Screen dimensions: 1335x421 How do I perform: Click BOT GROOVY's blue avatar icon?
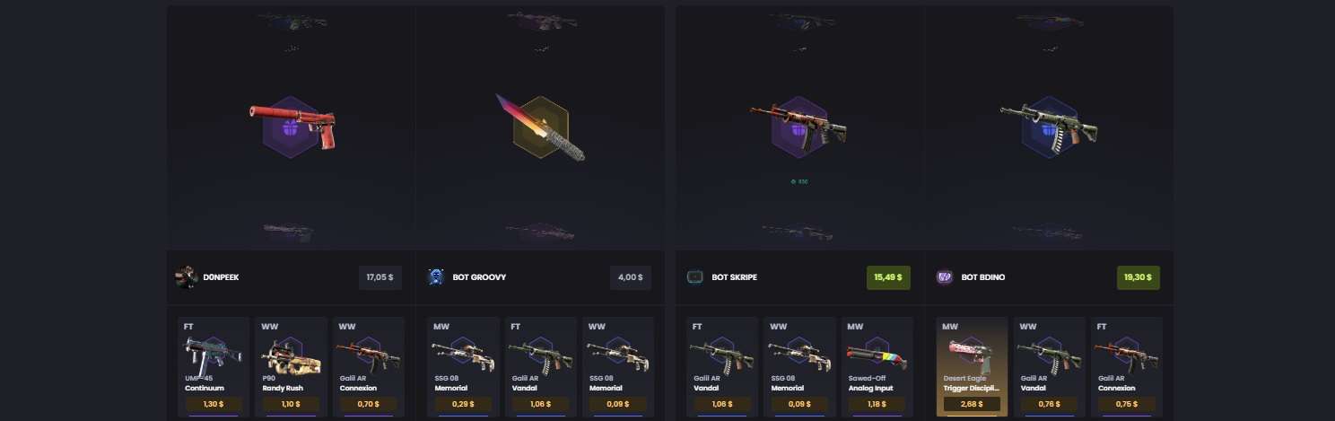436,277
